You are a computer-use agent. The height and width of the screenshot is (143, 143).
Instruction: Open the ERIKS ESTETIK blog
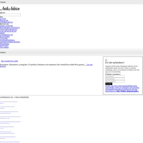6,26
